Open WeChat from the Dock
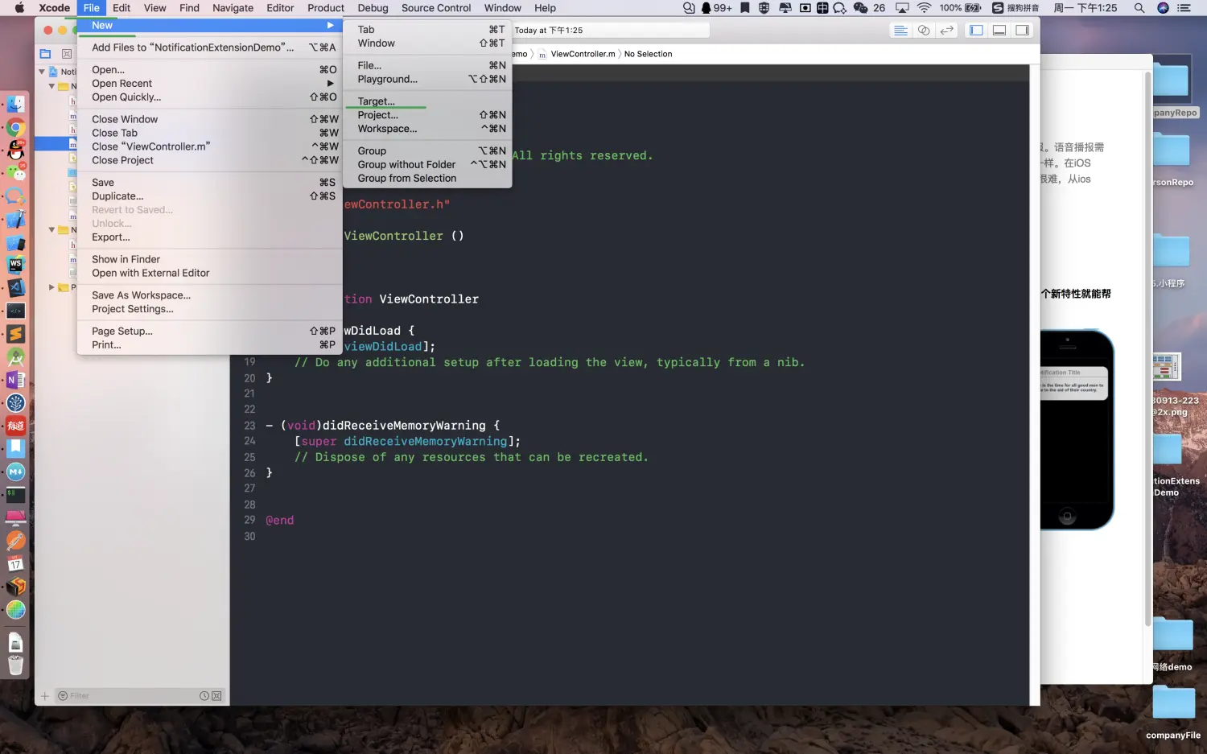This screenshot has height=754, width=1207. point(15,173)
